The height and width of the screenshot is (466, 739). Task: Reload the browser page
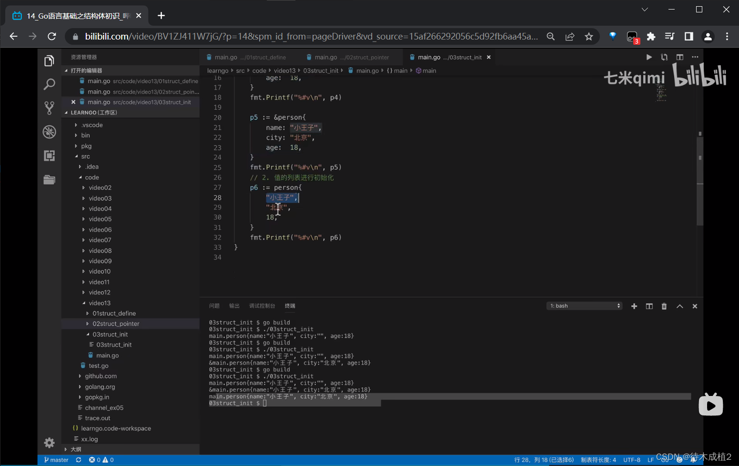(x=52, y=36)
